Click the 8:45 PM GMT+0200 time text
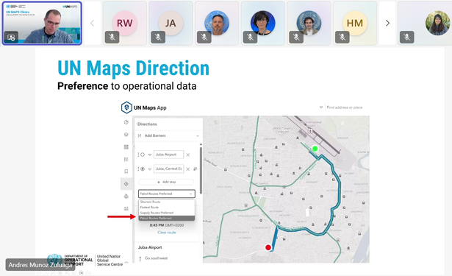452x276 pixels. [x=166, y=225]
